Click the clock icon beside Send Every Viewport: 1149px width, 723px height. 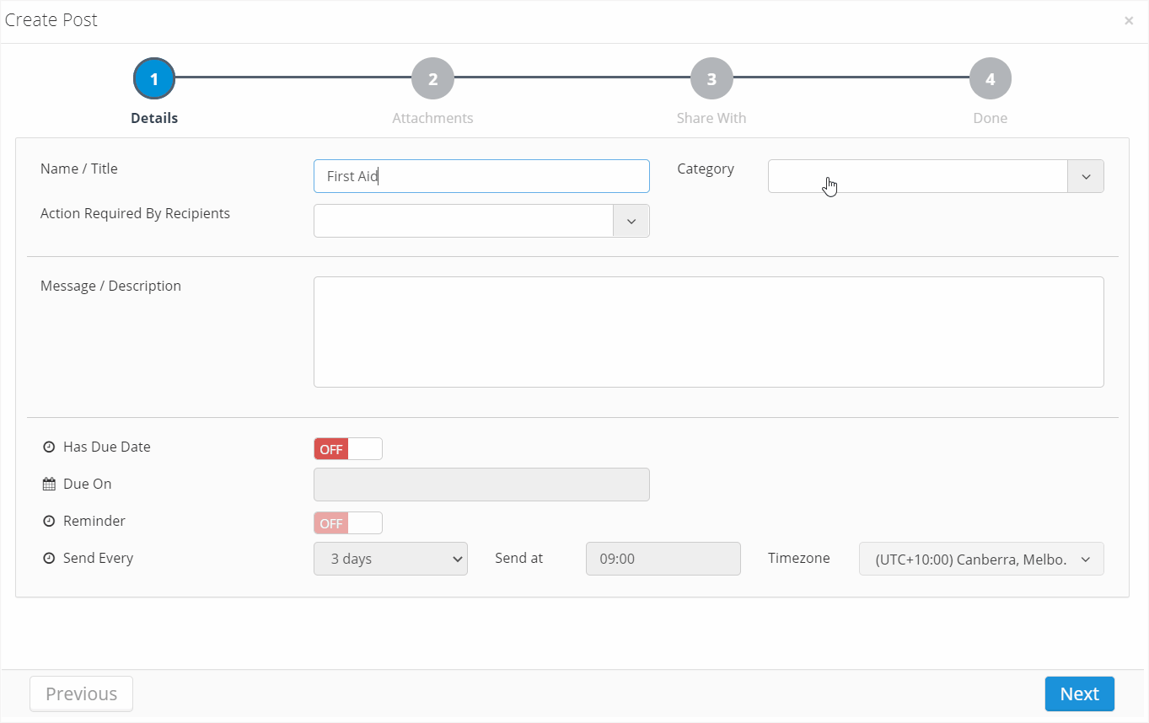tap(49, 559)
